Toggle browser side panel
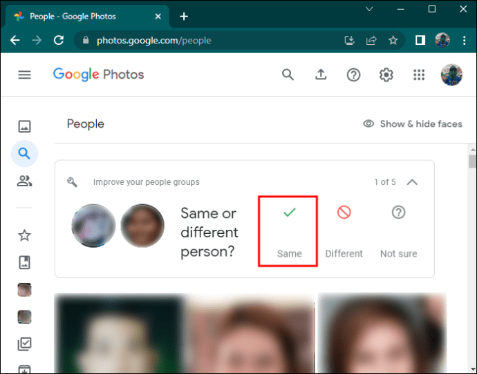477x374 pixels. (x=420, y=41)
